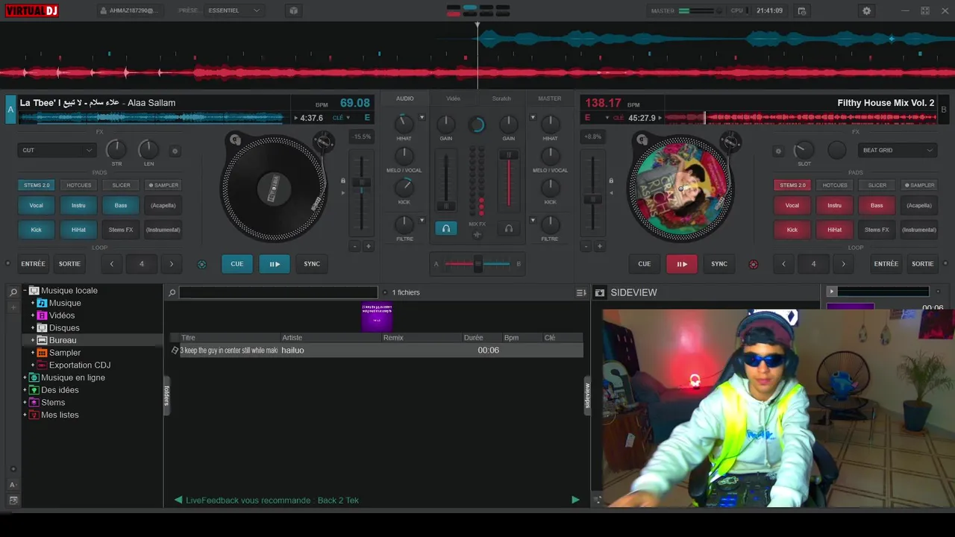Click right deck play/pause button
This screenshot has width=955, height=537.
click(682, 264)
